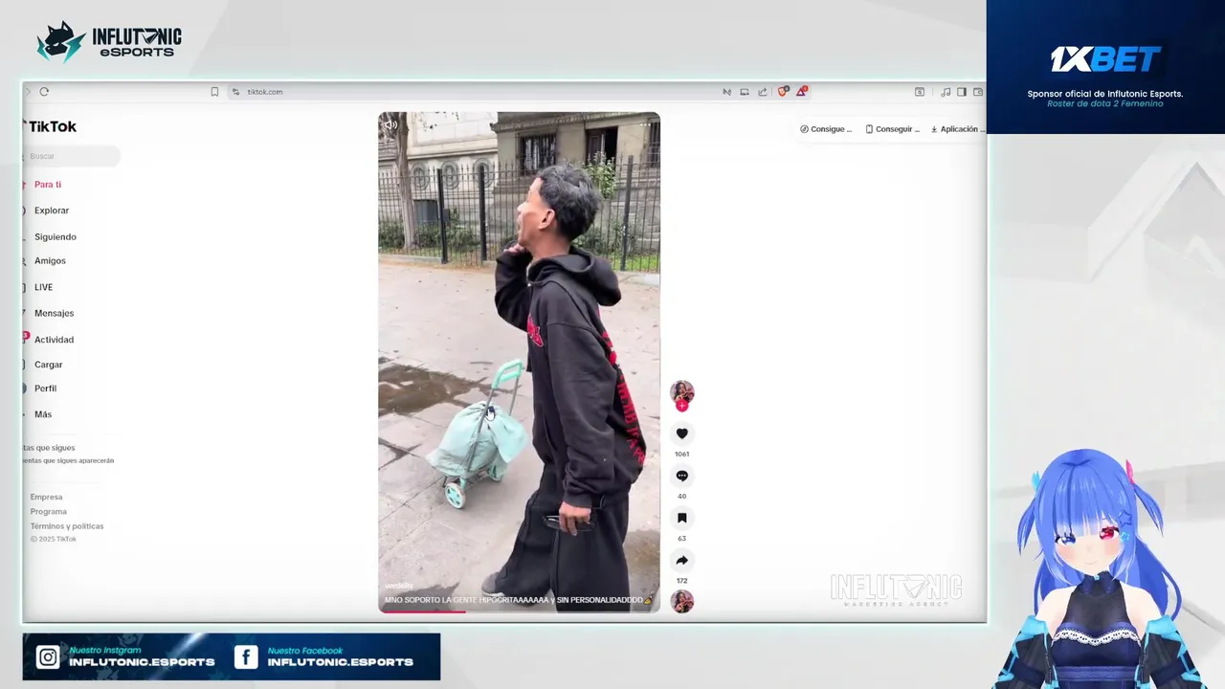Click the Brave Rewards triangle icon
The height and width of the screenshot is (689, 1225).
pyautogui.click(x=801, y=92)
